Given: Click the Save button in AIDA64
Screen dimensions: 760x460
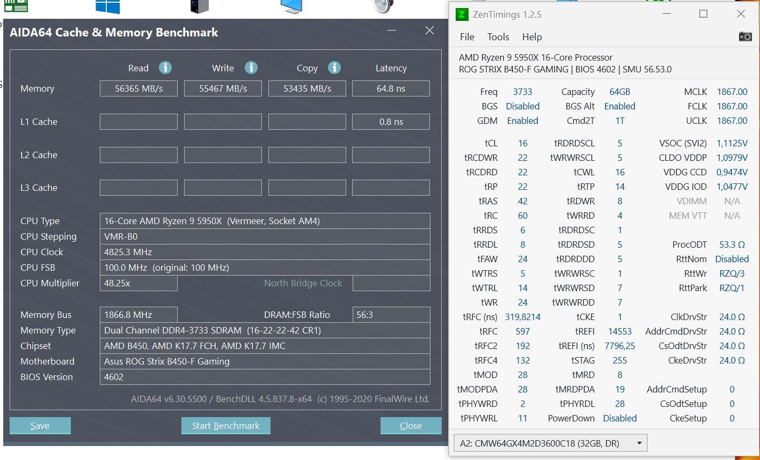Looking at the screenshot, I should pos(40,426).
